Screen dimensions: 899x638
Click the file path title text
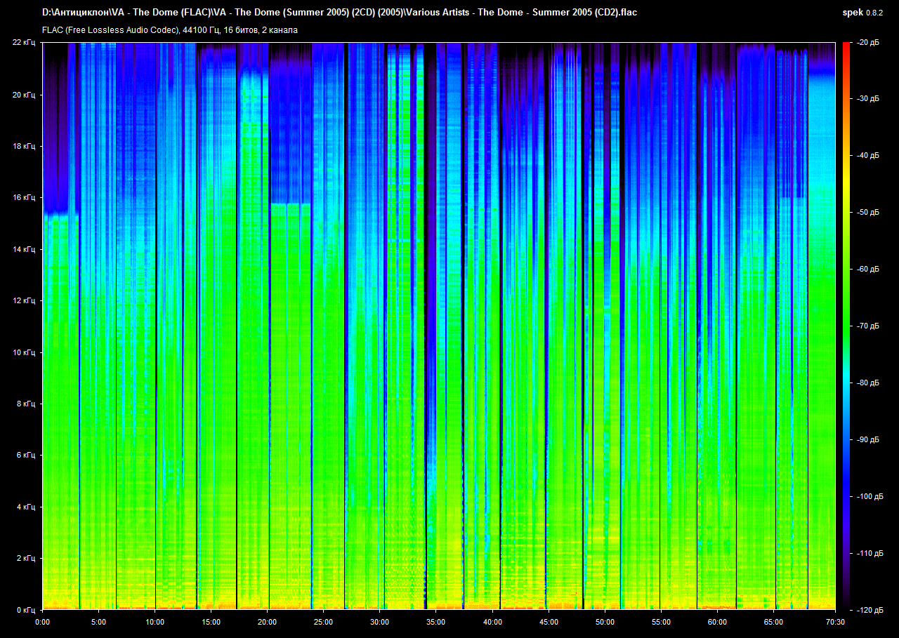click(339, 13)
